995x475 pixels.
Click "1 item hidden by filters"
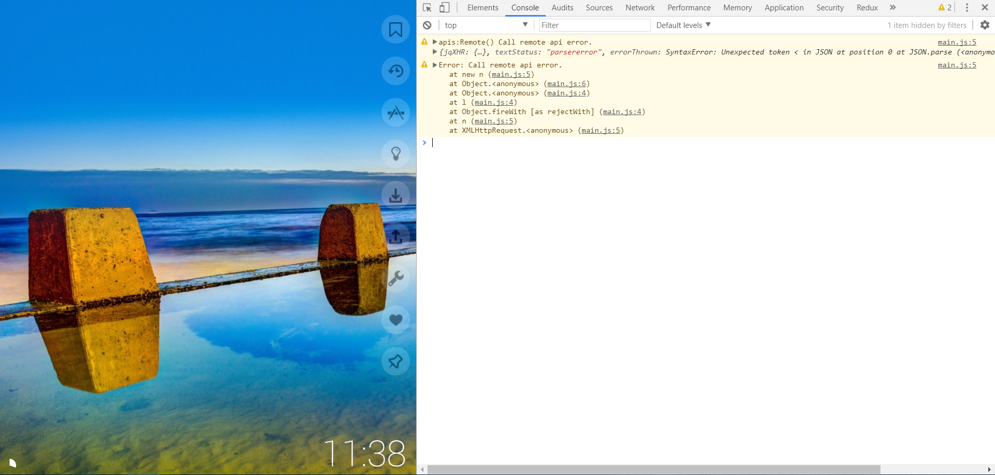click(x=927, y=25)
